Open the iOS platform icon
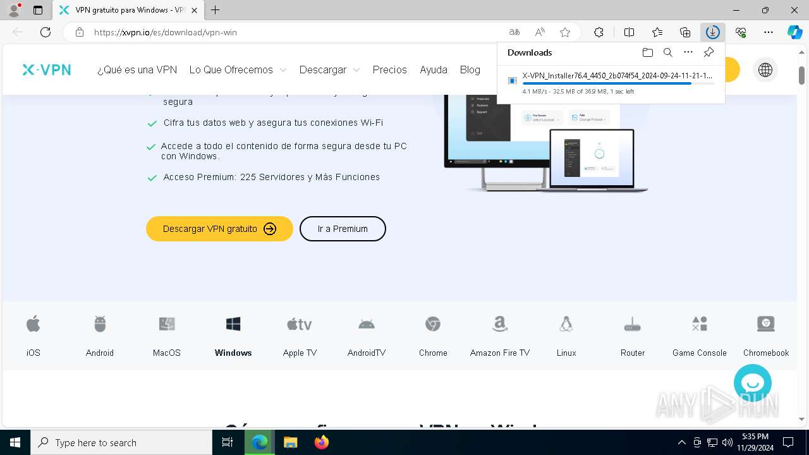 (33, 325)
